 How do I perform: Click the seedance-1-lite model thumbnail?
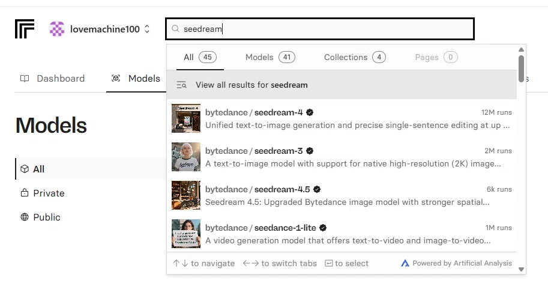click(x=186, y=234)
